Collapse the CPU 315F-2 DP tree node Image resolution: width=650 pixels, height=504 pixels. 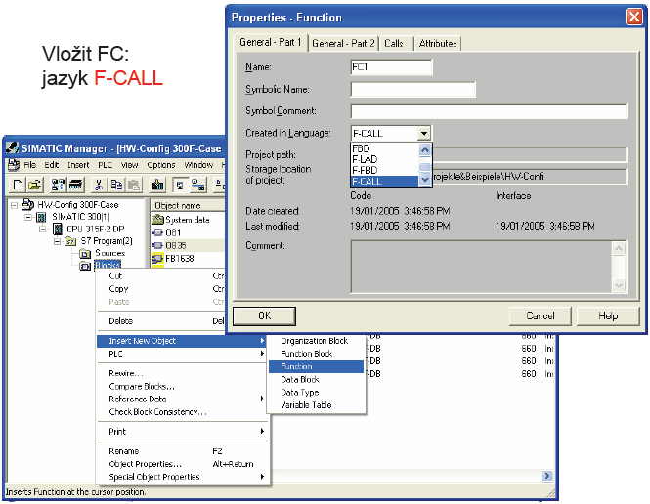(42, 229)
